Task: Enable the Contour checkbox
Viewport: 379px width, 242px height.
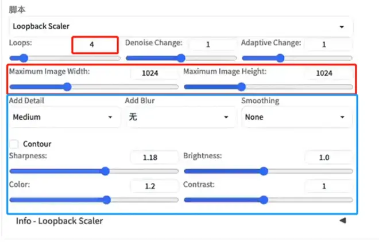Action: [x=14, y=144]
